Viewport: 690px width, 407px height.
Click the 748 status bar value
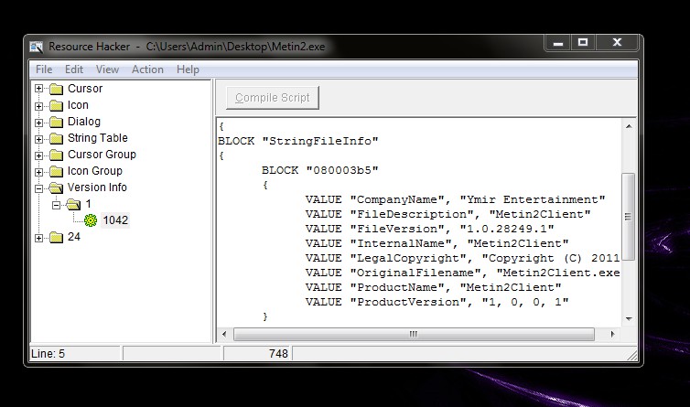[278, 353]
